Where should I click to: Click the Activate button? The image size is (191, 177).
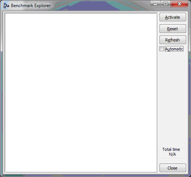click(173, 17)
